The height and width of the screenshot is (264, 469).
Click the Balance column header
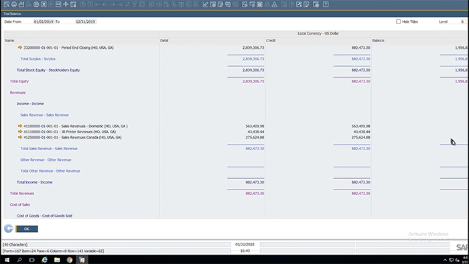coord(419,40)
